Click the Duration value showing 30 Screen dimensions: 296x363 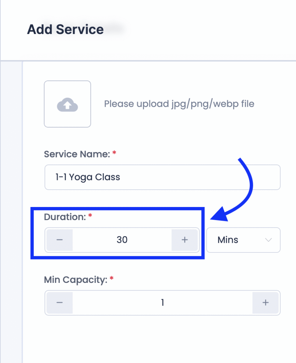coord(122,240)
